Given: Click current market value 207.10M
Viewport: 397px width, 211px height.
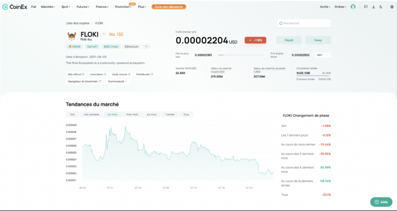Looking at the screenshot, I should click(259, 76).
